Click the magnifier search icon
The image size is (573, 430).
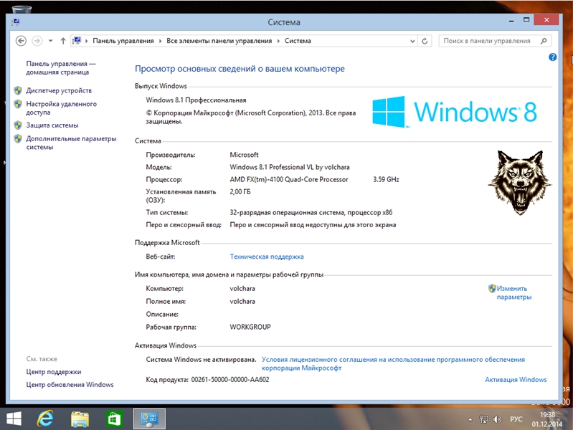point(544,41)
